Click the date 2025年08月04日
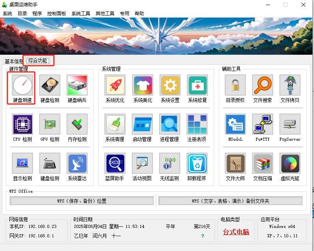The width and height of the screenshot is (314, 251). pos(90,226)
